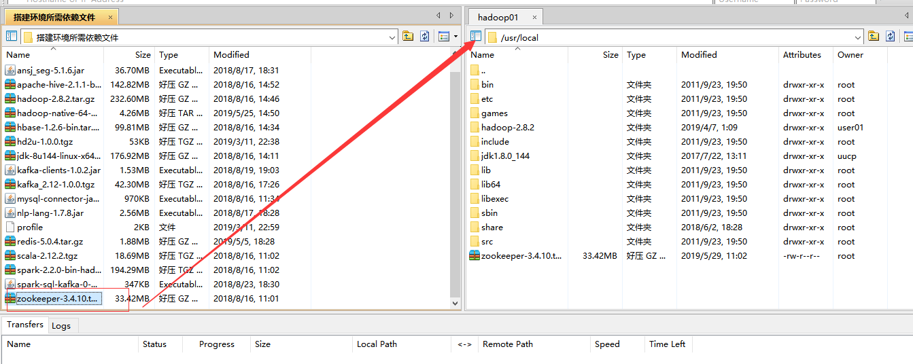Image resolution: width=913 pixels, height=364 pixels.
Task: Click the remote etc folder icon
Action: coord(475,98)
